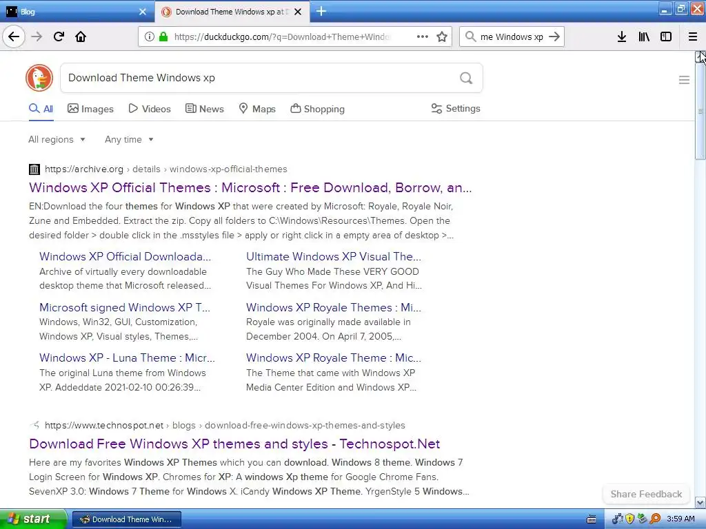This screenshot has height=529, width=706.
Task: Open Windows XP Royale Themes sublink
Action: (334, 307)
